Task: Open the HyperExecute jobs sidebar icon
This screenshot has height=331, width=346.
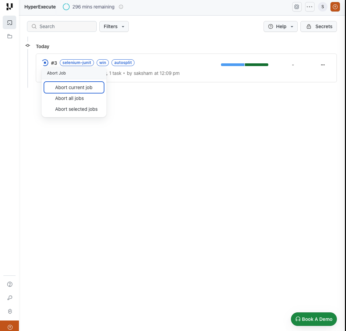Action: (x=9, y=23)
